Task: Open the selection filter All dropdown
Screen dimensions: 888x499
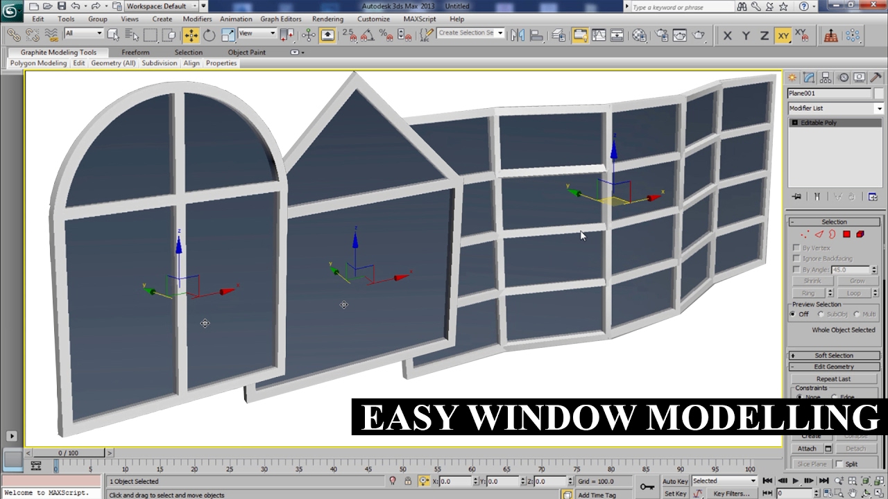Action: tap(83, 33)
